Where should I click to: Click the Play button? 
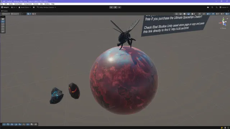pyautogui.click(x=111, y=7)
